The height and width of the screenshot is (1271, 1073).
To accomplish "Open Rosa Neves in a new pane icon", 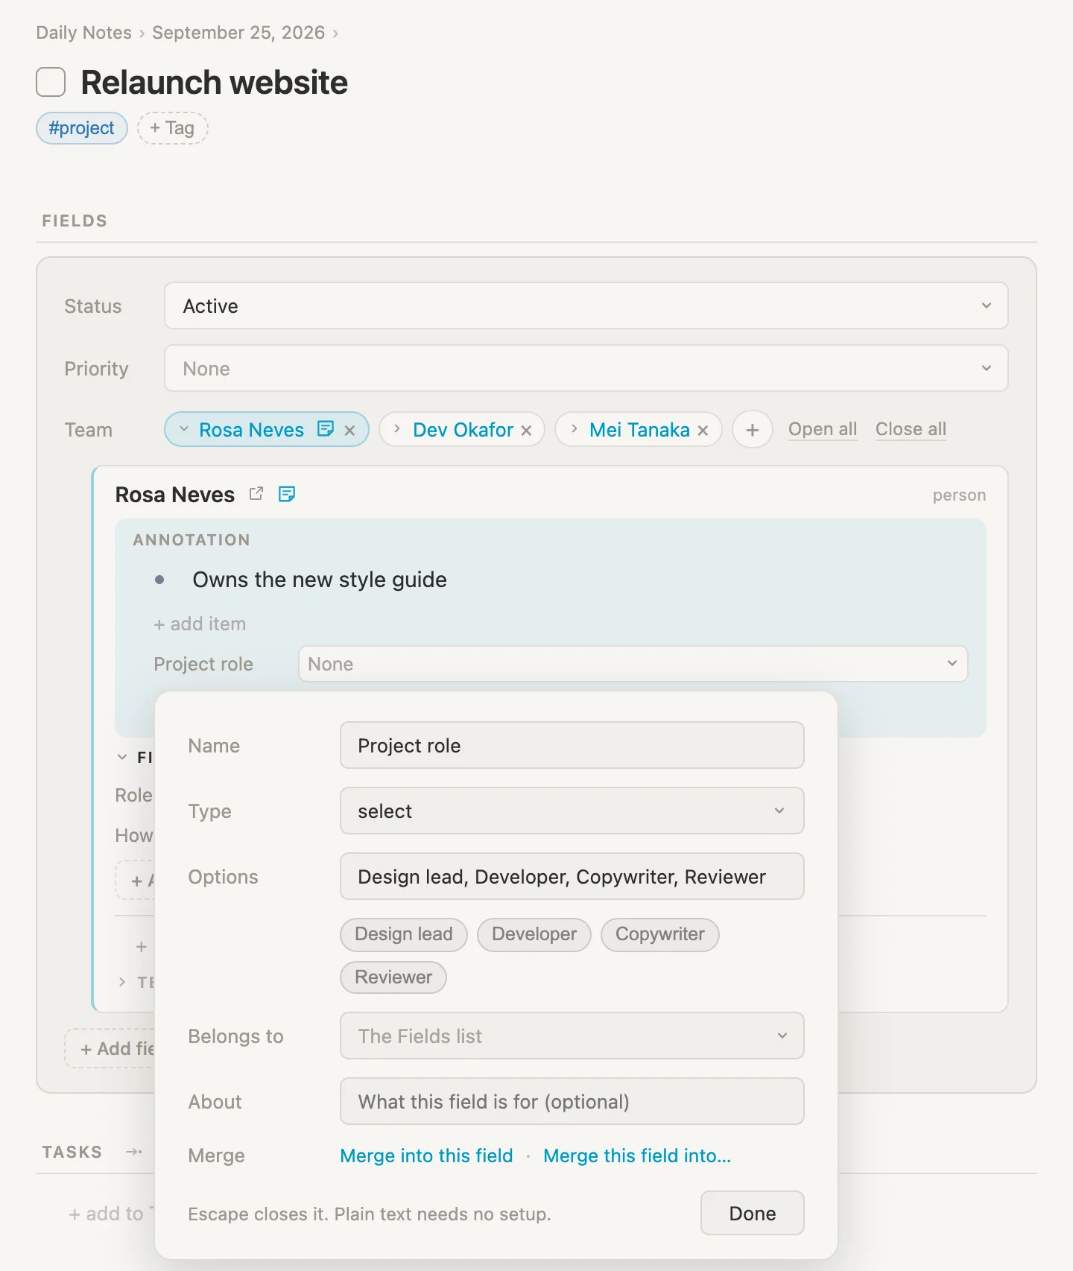I will pyautogui.click(x=256, y=494).
